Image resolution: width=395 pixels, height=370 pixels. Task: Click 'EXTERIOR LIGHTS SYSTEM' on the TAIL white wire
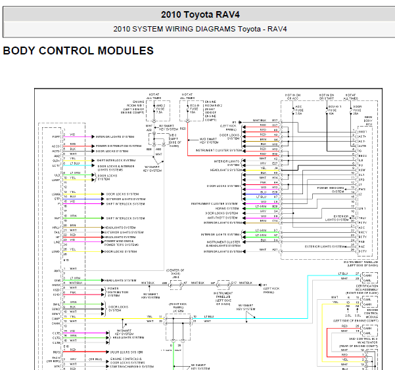point(124,232)
